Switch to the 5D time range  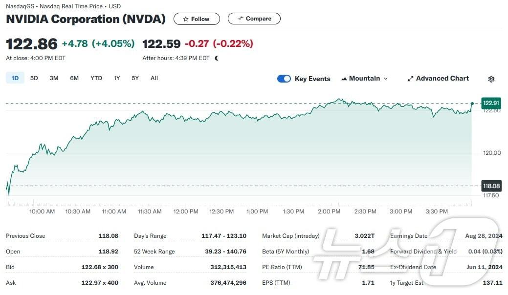point(34,78)
